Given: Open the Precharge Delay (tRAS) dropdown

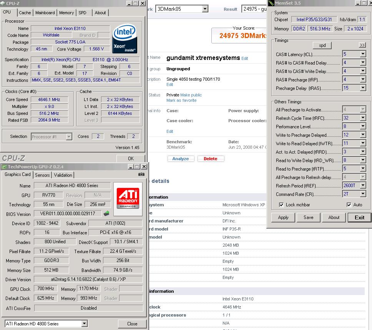Looking at the screenshot, I should pyautogui.click(x=363, y=88).
